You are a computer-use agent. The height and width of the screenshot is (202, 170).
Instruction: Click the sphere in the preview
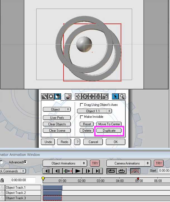84,44
